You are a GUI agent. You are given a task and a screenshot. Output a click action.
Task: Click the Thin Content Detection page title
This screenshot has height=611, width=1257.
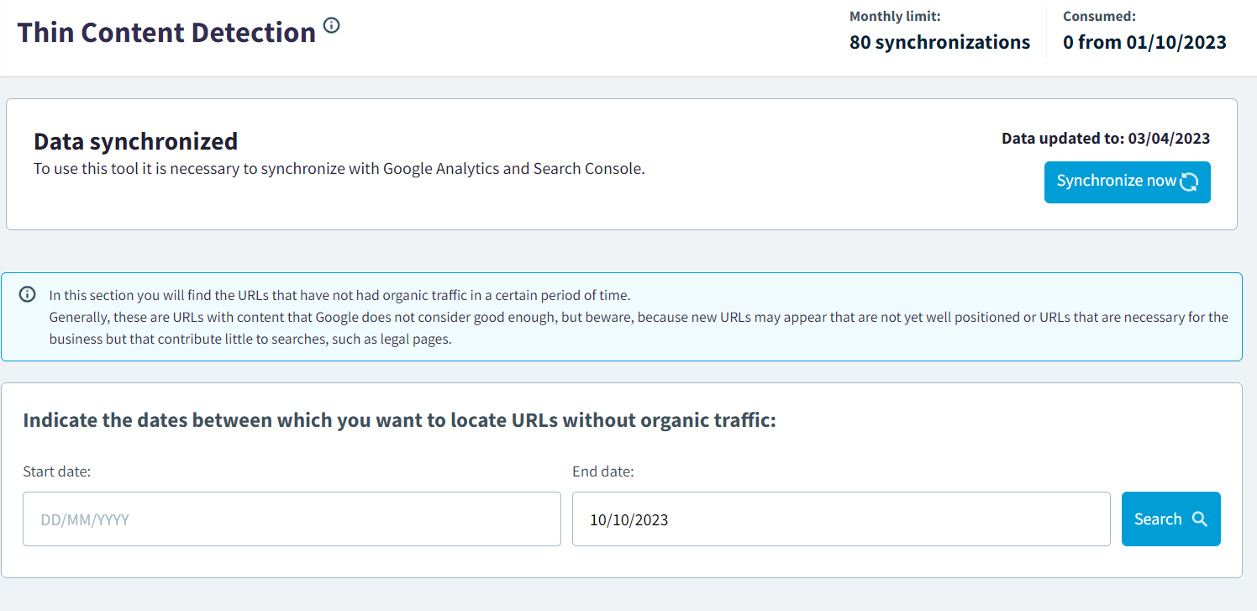166,33
